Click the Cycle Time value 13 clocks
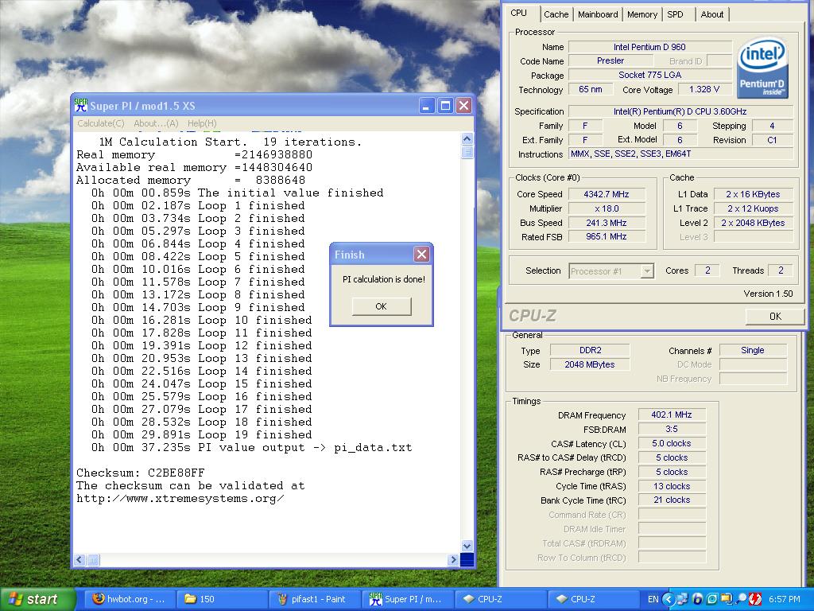Viewport: 814px width, 611px height. pyautogui.click(x=671, y=486)
